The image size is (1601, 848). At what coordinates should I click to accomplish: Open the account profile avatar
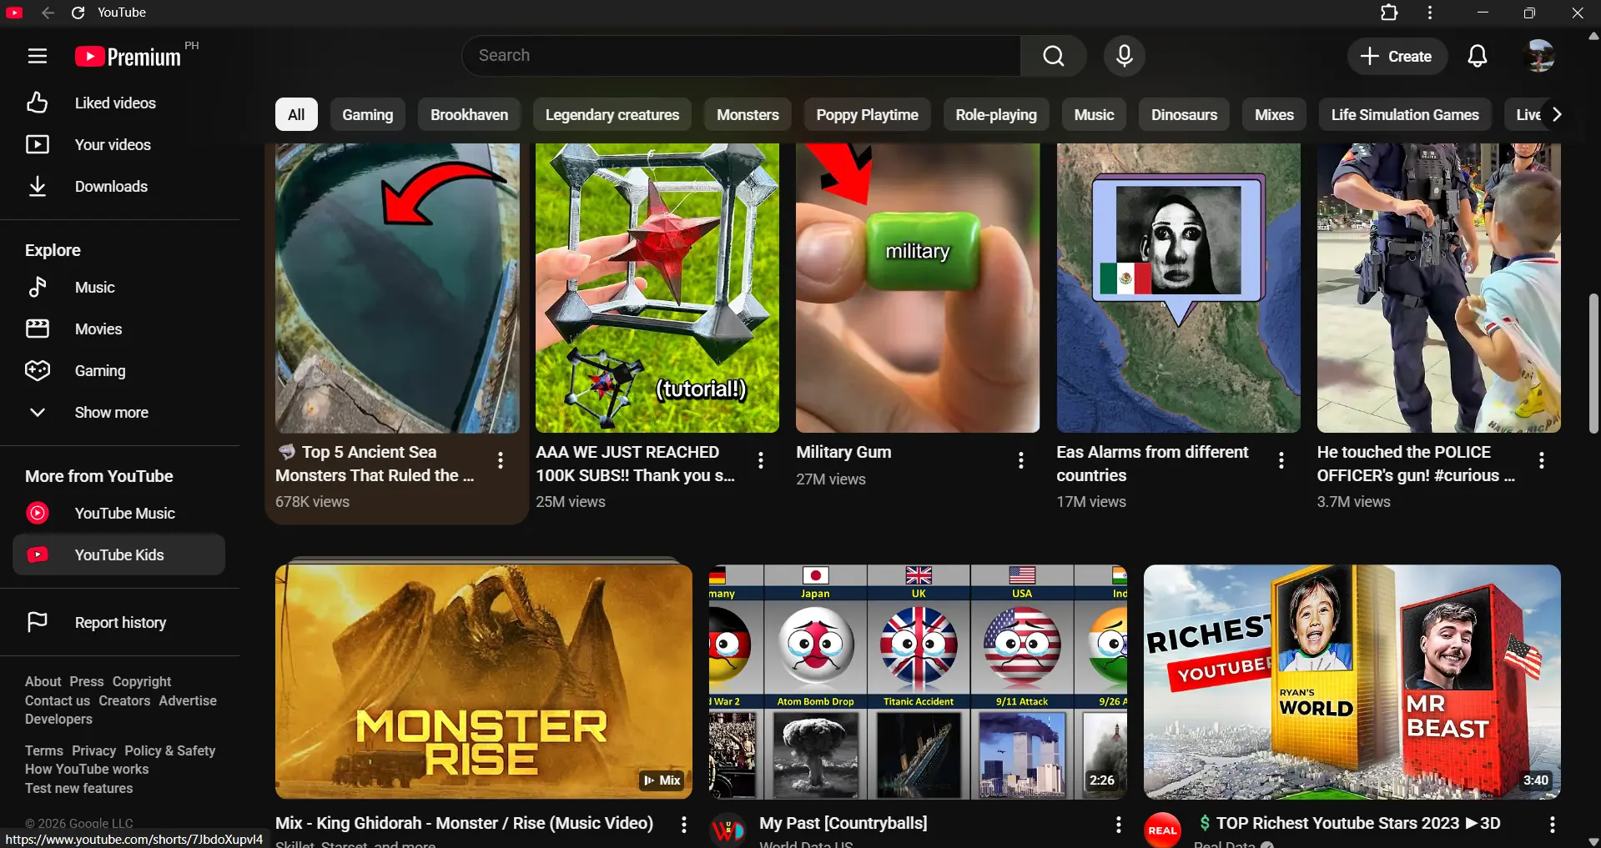point(1539,56)
